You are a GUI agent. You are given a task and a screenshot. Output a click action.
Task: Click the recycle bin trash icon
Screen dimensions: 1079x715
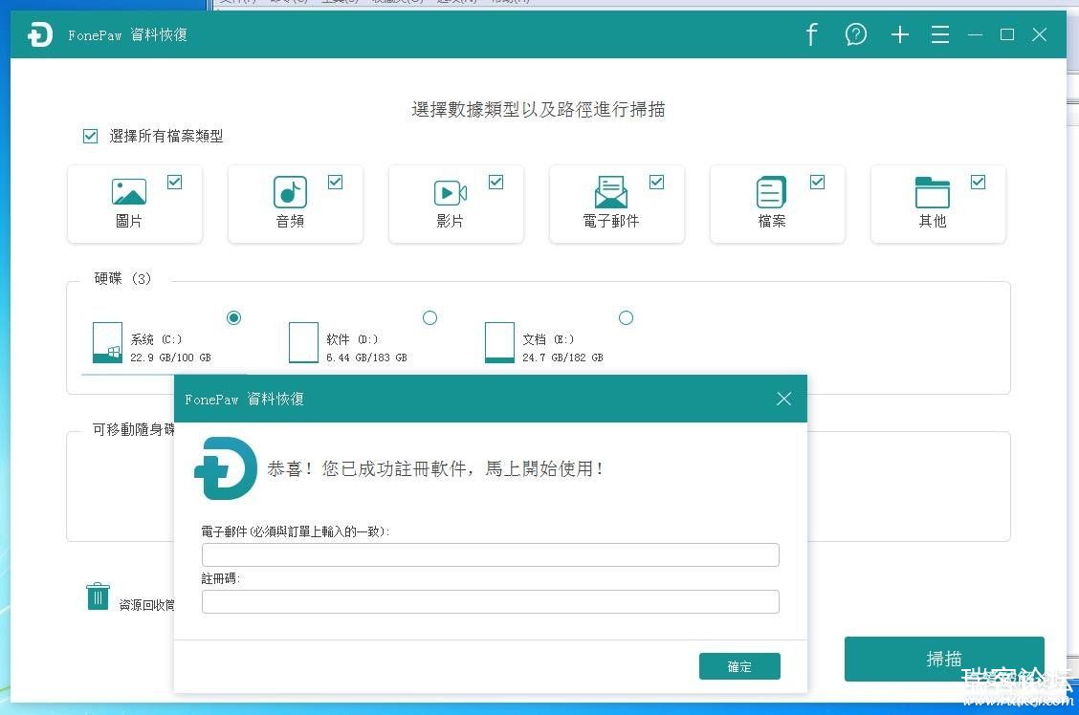tap(98, 596)
